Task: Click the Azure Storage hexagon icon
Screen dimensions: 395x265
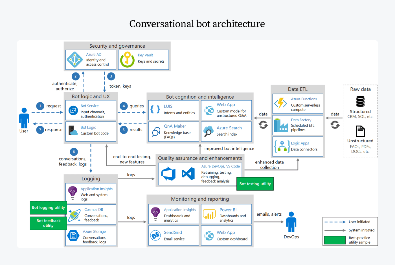Action: coord(73,235)
